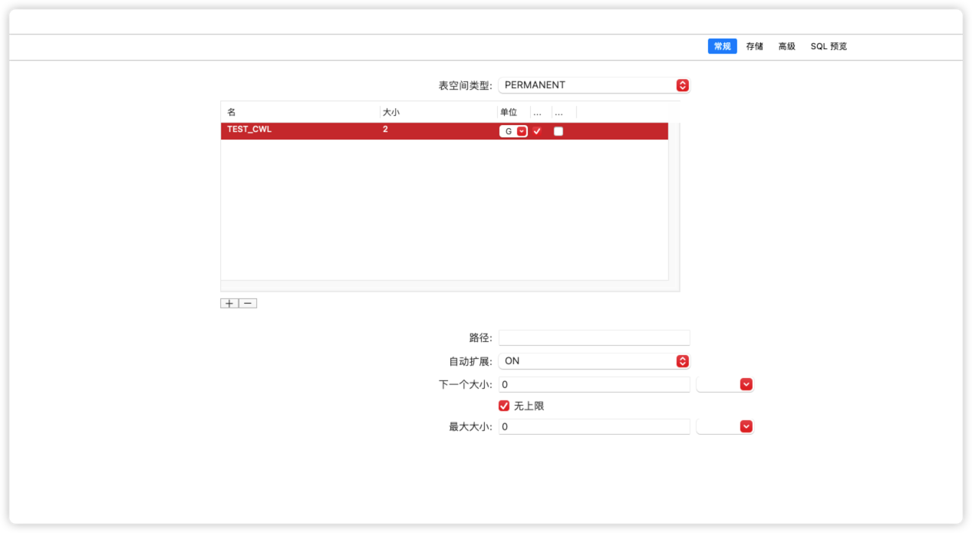Click the minus button to remove datafile

(248, 303)
